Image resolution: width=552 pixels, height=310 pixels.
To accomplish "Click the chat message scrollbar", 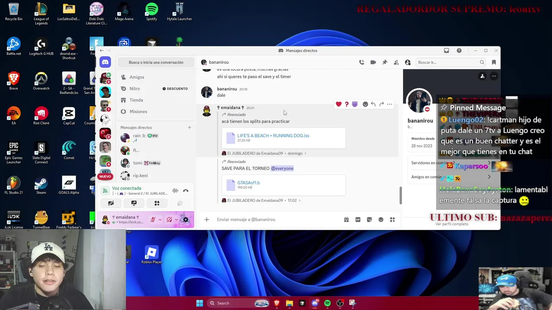I will pyautogui.click(x=401, y=195).
